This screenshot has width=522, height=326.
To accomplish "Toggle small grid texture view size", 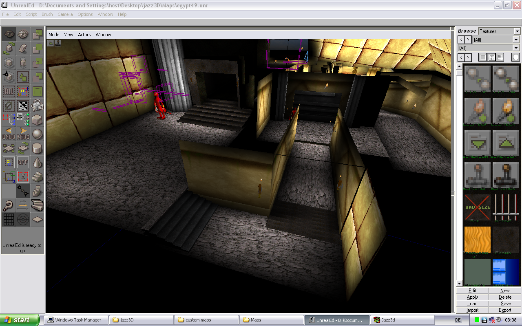I will [500, 57].
